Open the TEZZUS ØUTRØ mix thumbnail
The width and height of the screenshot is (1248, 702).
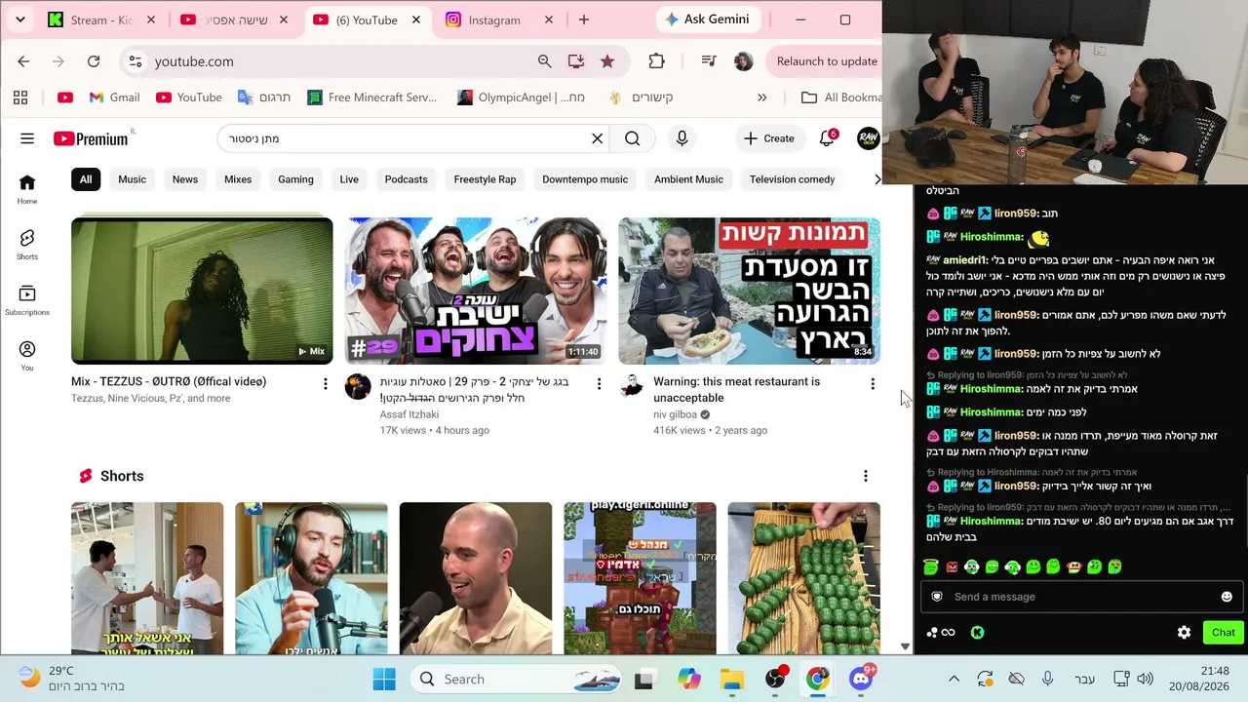tap(202, 291)
